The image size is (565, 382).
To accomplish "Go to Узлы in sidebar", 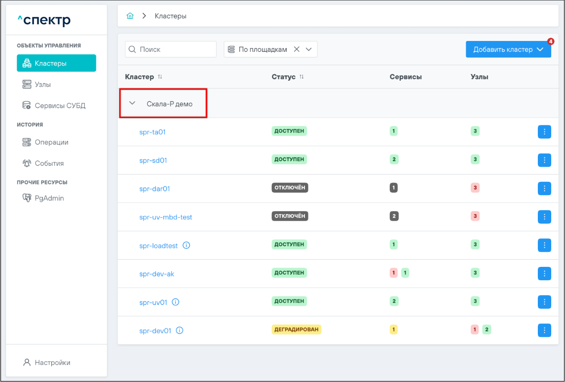I will tap(43, 84).
